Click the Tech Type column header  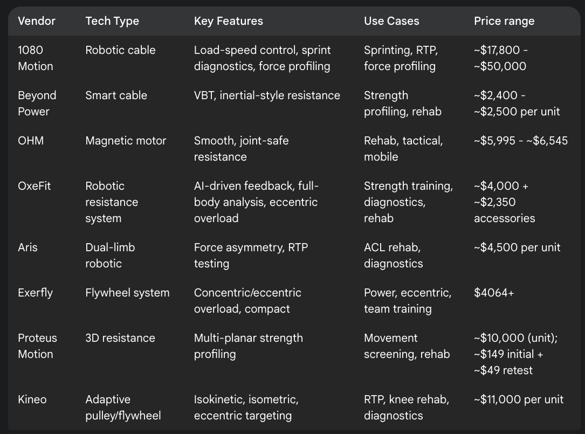click(x=112, y=21)
